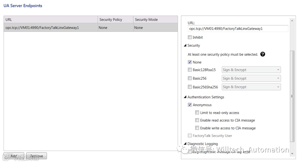Click the settings panel scroll up arrow
The width and height of the screenshot is (299, 163).
point(292,20)
